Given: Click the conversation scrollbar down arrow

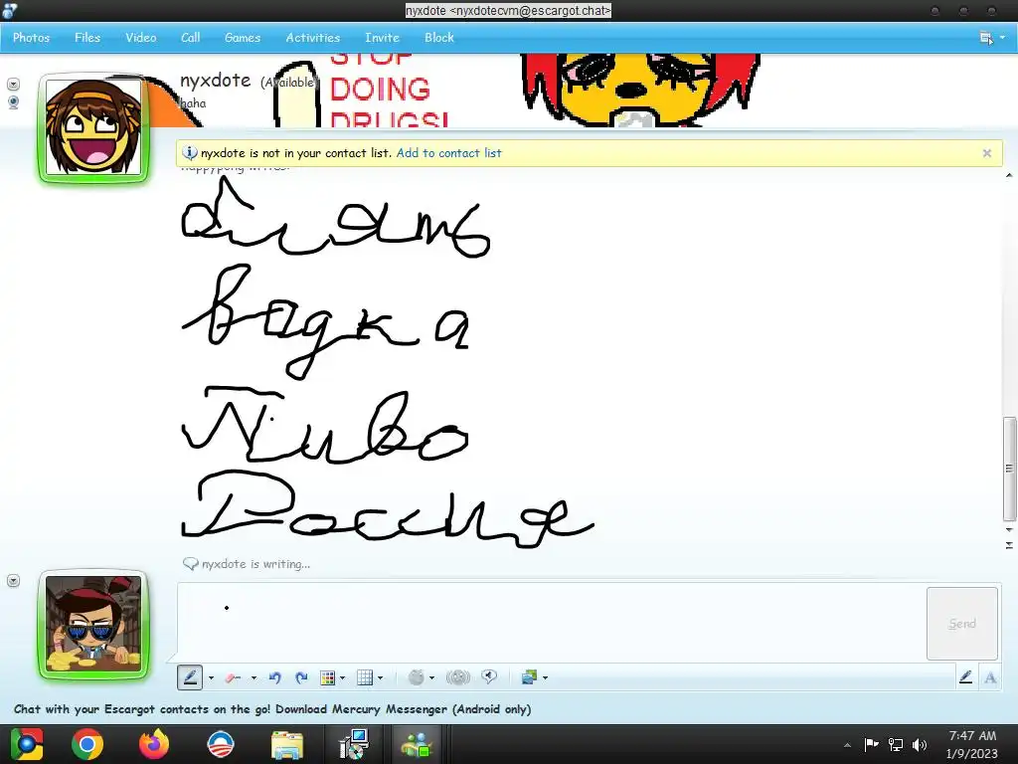Looking at the screenshot, I should [x=1009, y=530].
